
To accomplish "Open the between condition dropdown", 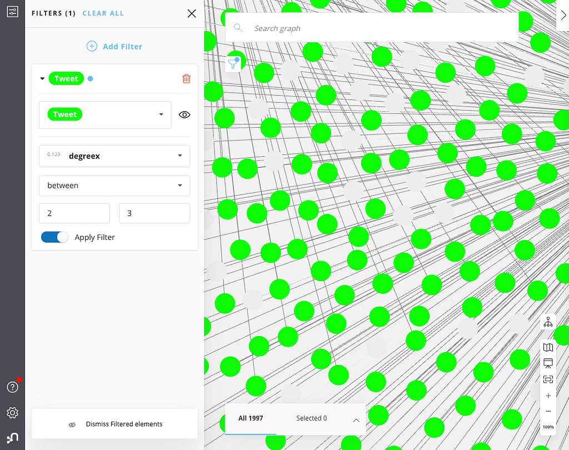I will tap(114, 186).
